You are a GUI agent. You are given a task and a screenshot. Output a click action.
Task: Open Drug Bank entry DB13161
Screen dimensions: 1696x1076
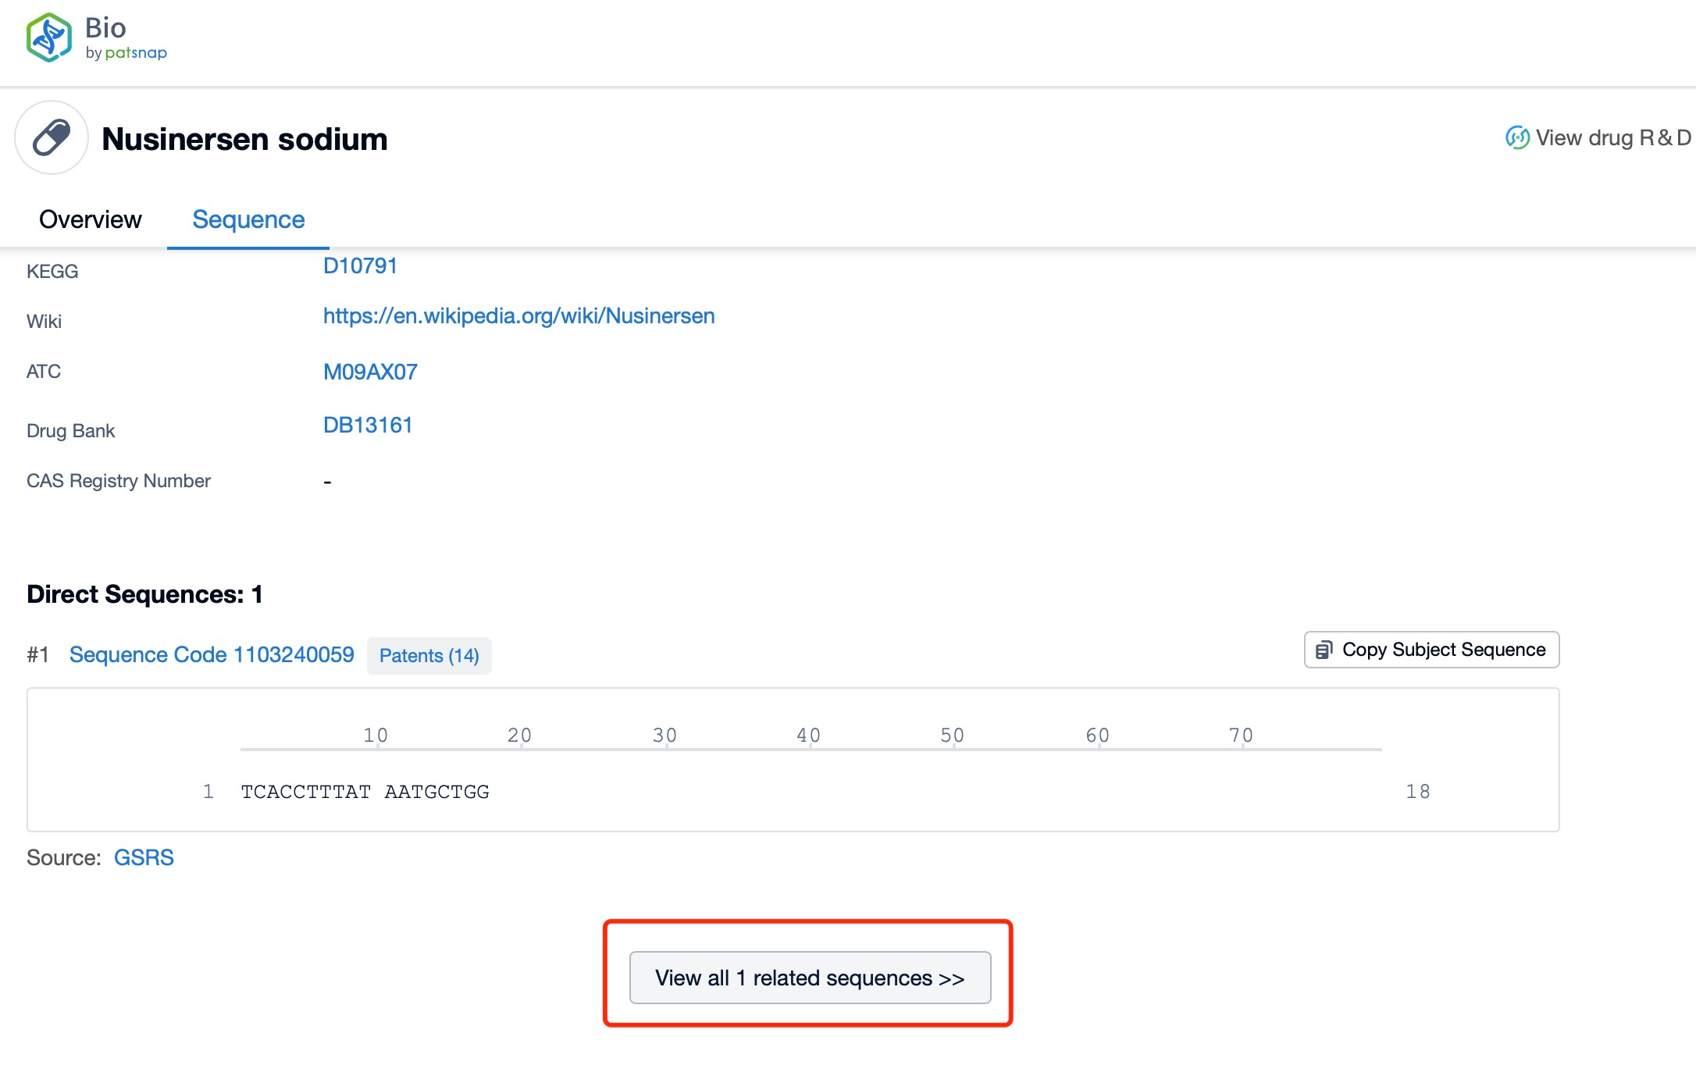tap(368, 426)
